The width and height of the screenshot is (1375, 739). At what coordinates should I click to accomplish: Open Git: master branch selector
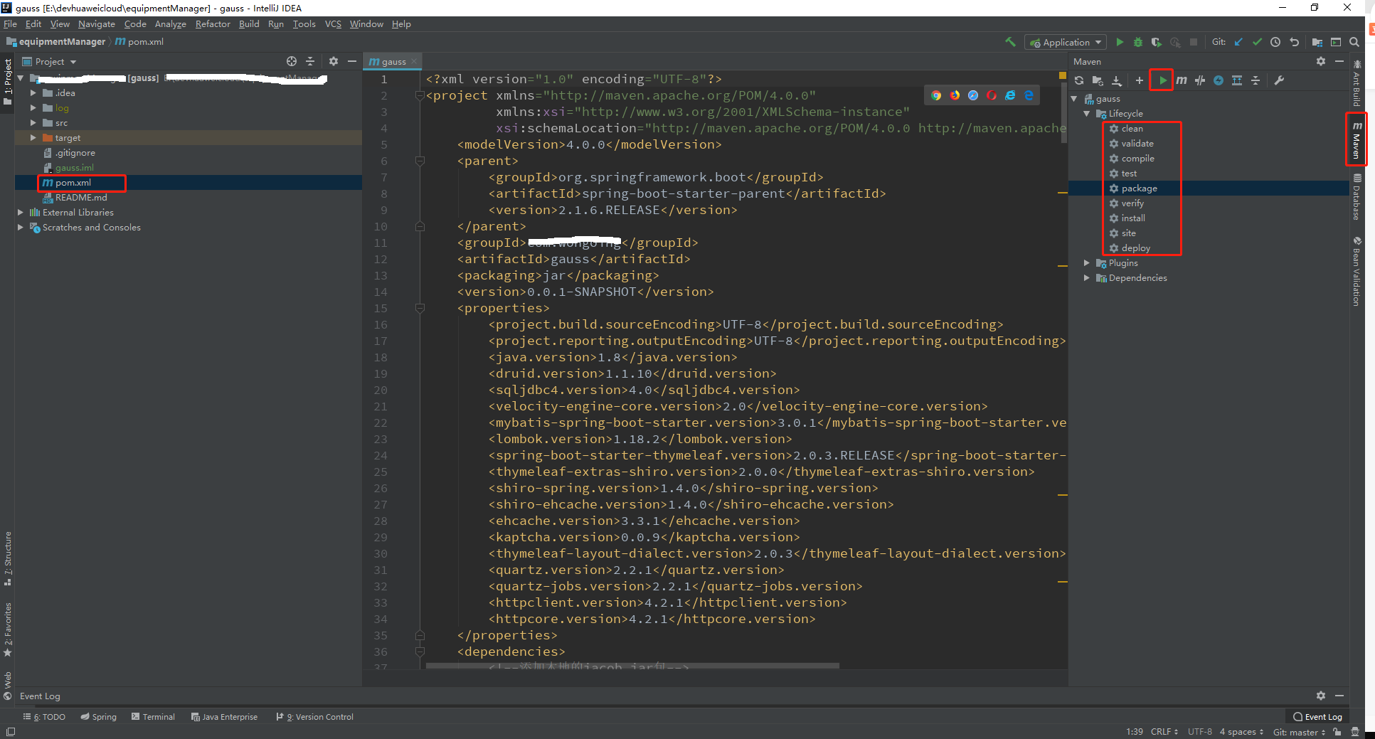coord(1299,732)
